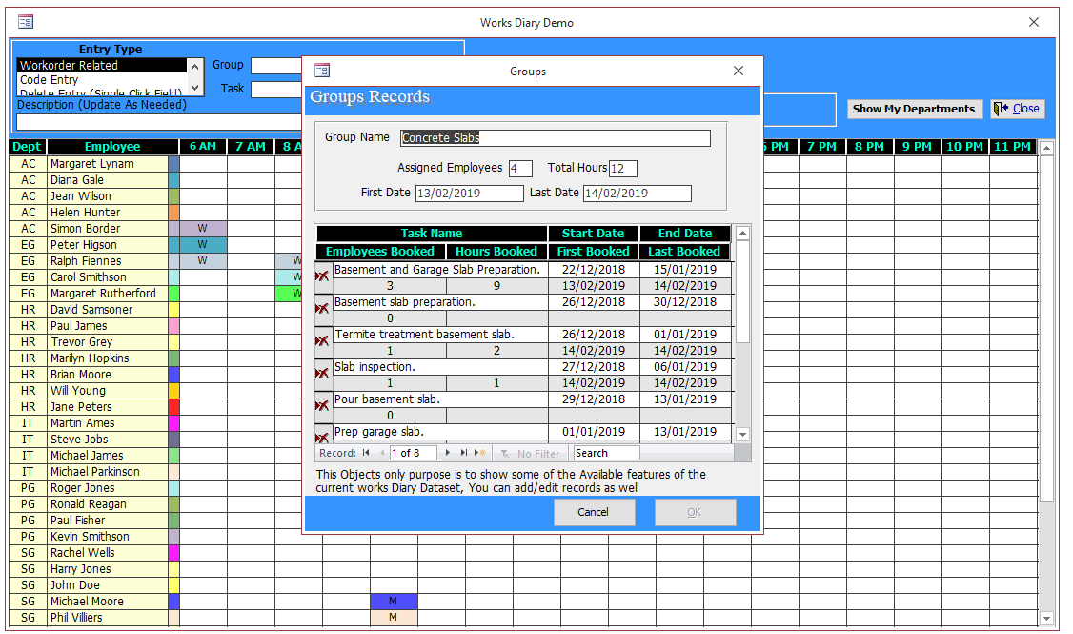The height and width of the screenshot is (634, 1073).
Task: Click the greyed OK button
Action: coord(695,512)
